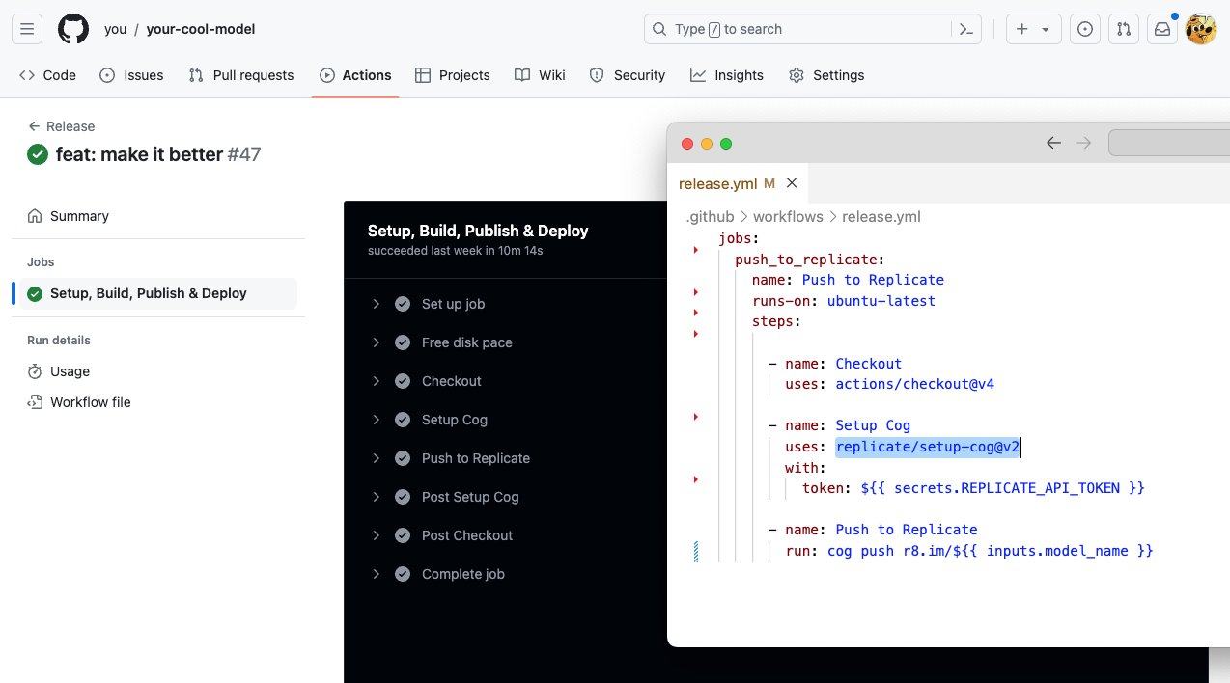The image size is (1230, 683).
Task: Open the pull requests header icon
Action: tap(1124, 29)
